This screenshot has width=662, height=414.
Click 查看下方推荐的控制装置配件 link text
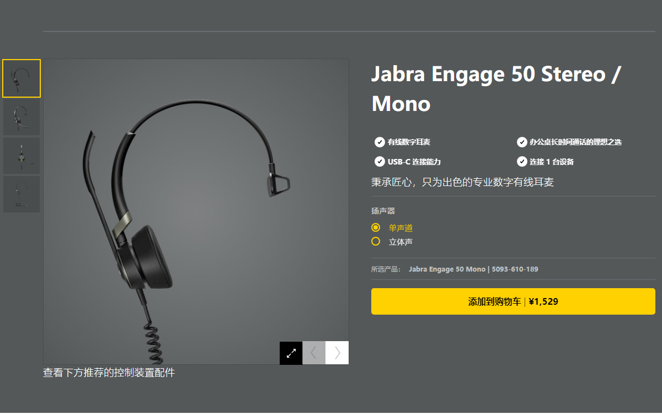tap(109, 373)
